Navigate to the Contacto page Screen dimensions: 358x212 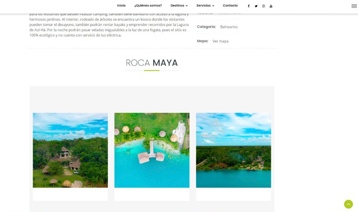point(230,5)
